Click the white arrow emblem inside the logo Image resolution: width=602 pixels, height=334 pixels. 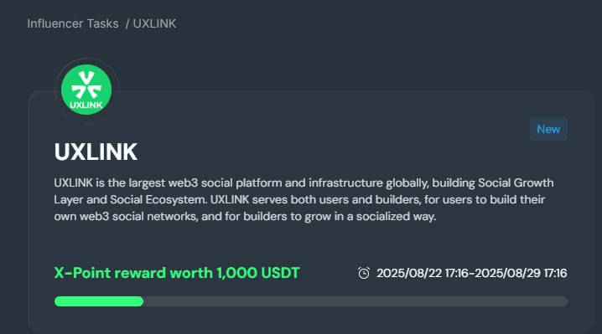click(86, 85)
